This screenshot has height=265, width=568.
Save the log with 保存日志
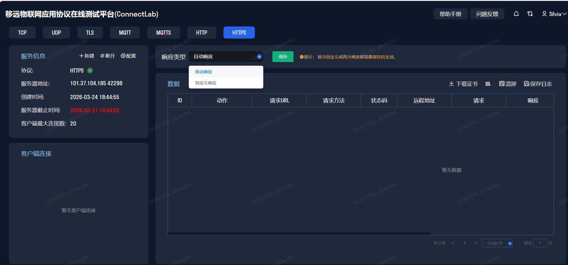[x=538, y=84]
